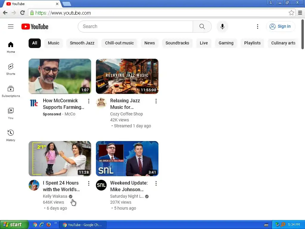The width and height of the screenshot is (305, 229).
Task: Select the Culinary arts filter chip
Action: [283, 43]
